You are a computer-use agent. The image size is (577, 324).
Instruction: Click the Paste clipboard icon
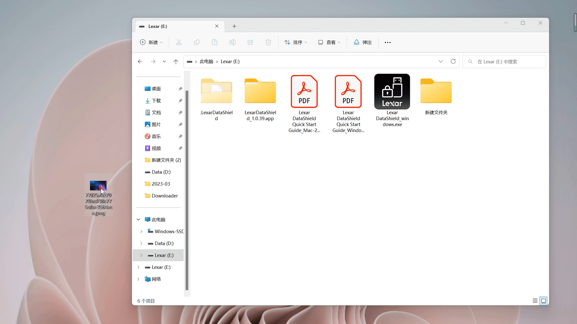215,42
